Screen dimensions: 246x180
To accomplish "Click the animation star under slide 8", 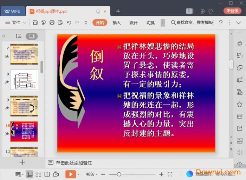I will coord(7,82).
